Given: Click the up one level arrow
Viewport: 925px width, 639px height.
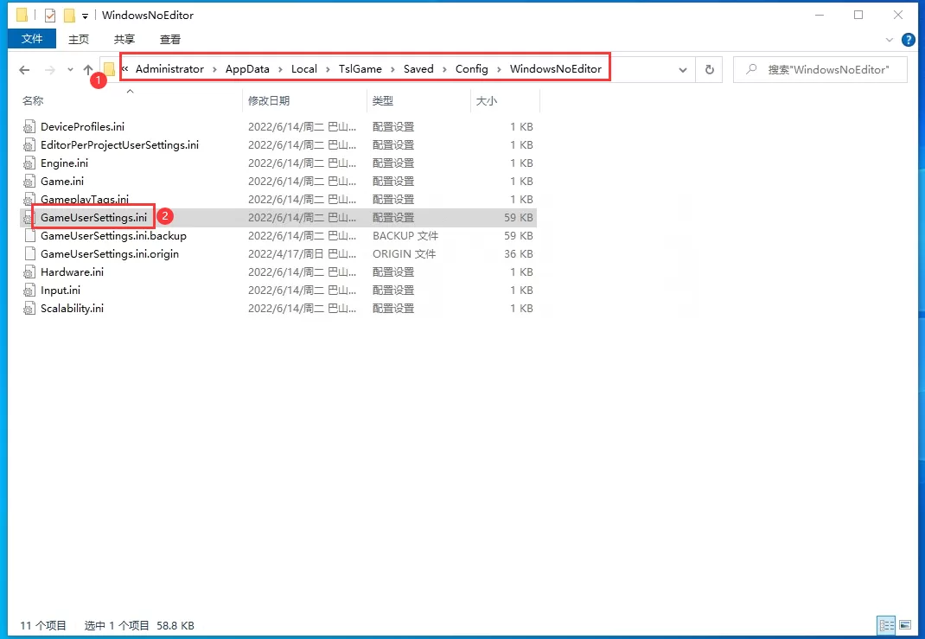Looking at the screenshot, I should 88,69.
